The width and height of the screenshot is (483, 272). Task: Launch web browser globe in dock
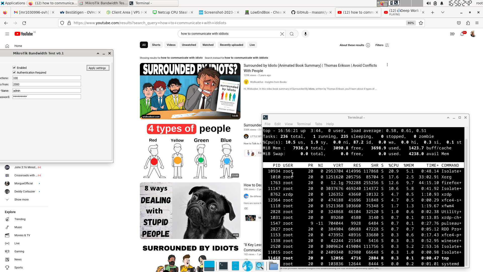(x=247, y=266)
